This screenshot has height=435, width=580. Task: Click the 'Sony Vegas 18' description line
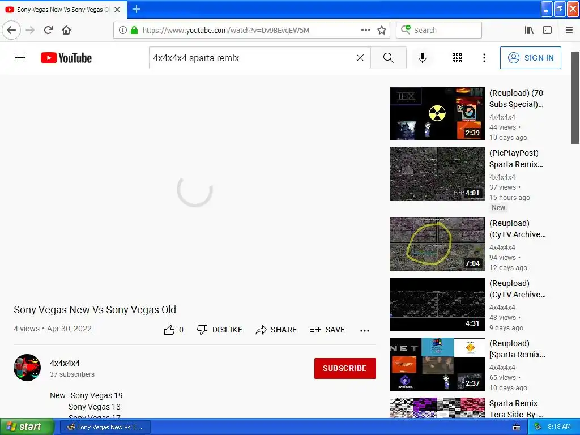[95, 407]
